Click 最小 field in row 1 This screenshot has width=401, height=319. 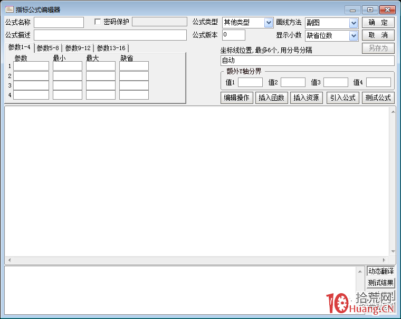tap(68, 66)
